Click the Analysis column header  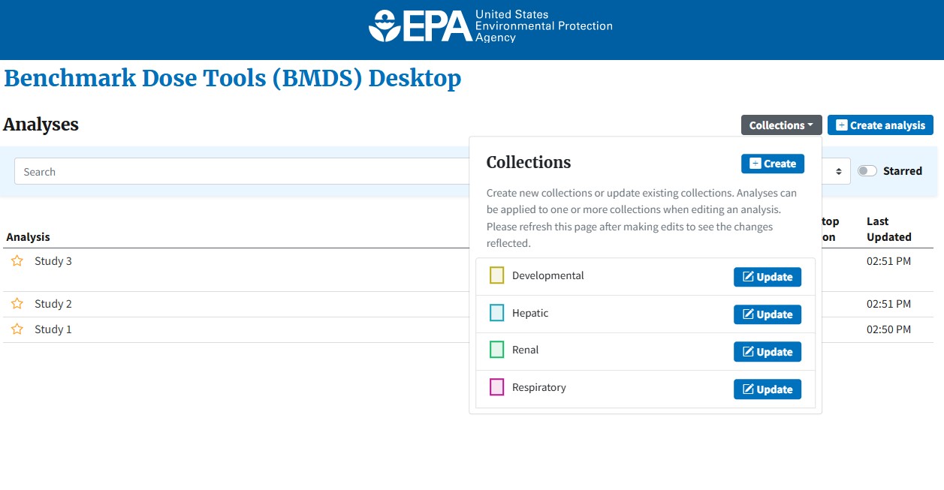point(29,237)
